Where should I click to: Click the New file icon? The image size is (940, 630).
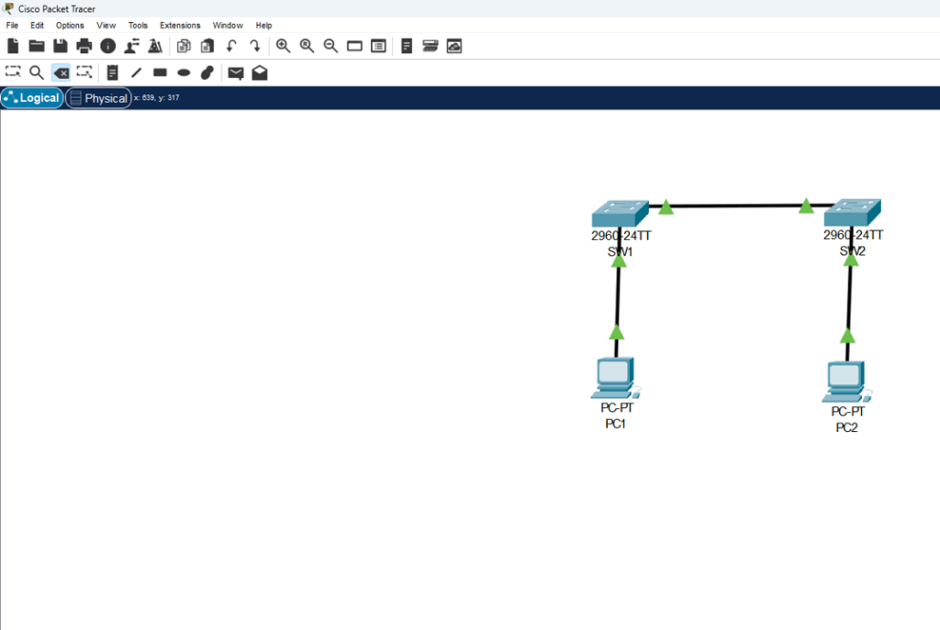(x=13, y=46)
